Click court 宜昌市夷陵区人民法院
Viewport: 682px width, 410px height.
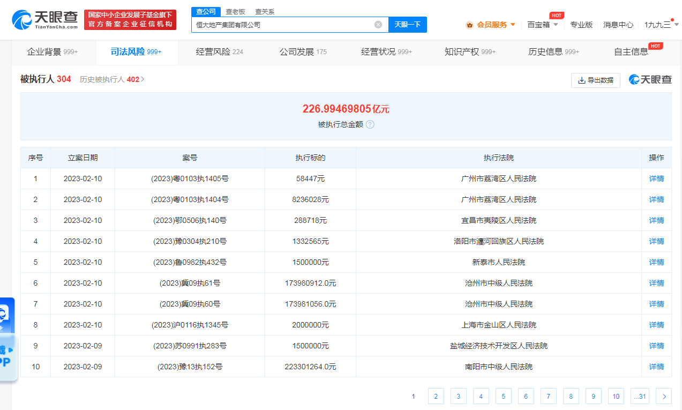point(499,220)
